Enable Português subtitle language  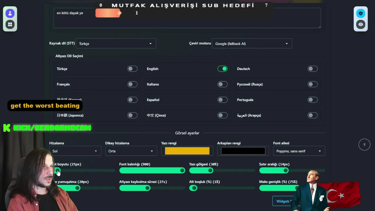coord(313,100)
